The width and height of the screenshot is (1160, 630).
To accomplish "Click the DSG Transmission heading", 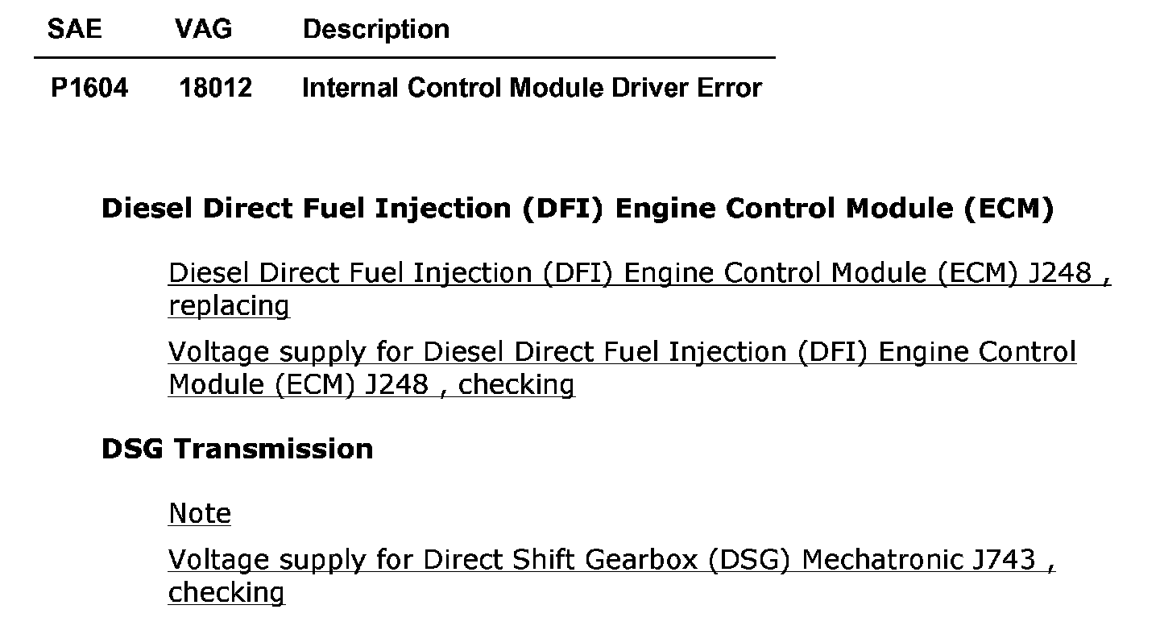I will click(238, 449).
